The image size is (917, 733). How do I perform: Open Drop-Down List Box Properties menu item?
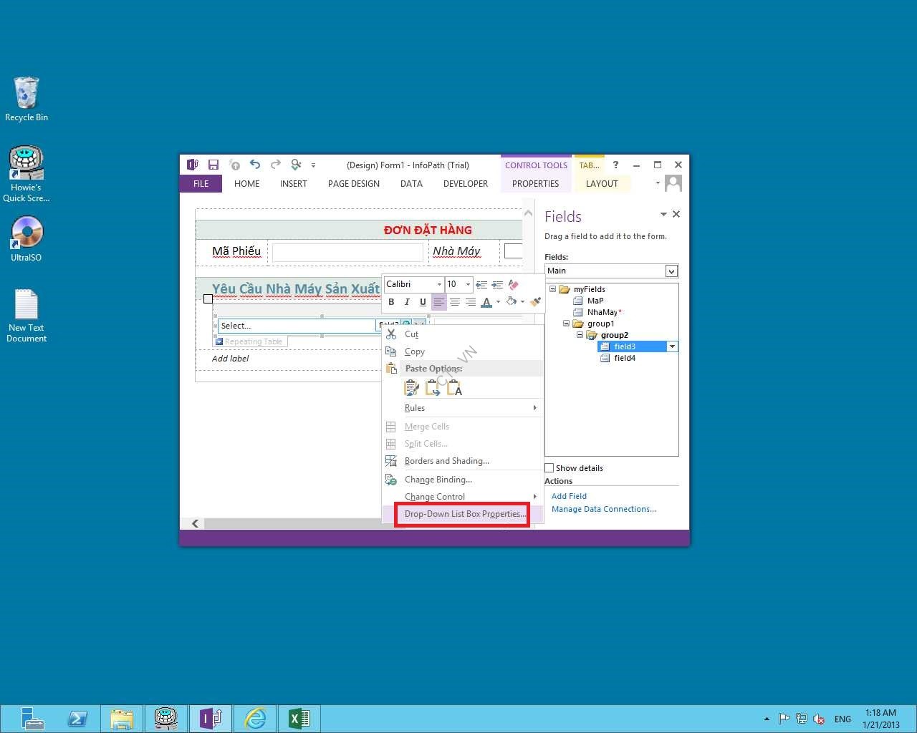coord(464,514)
